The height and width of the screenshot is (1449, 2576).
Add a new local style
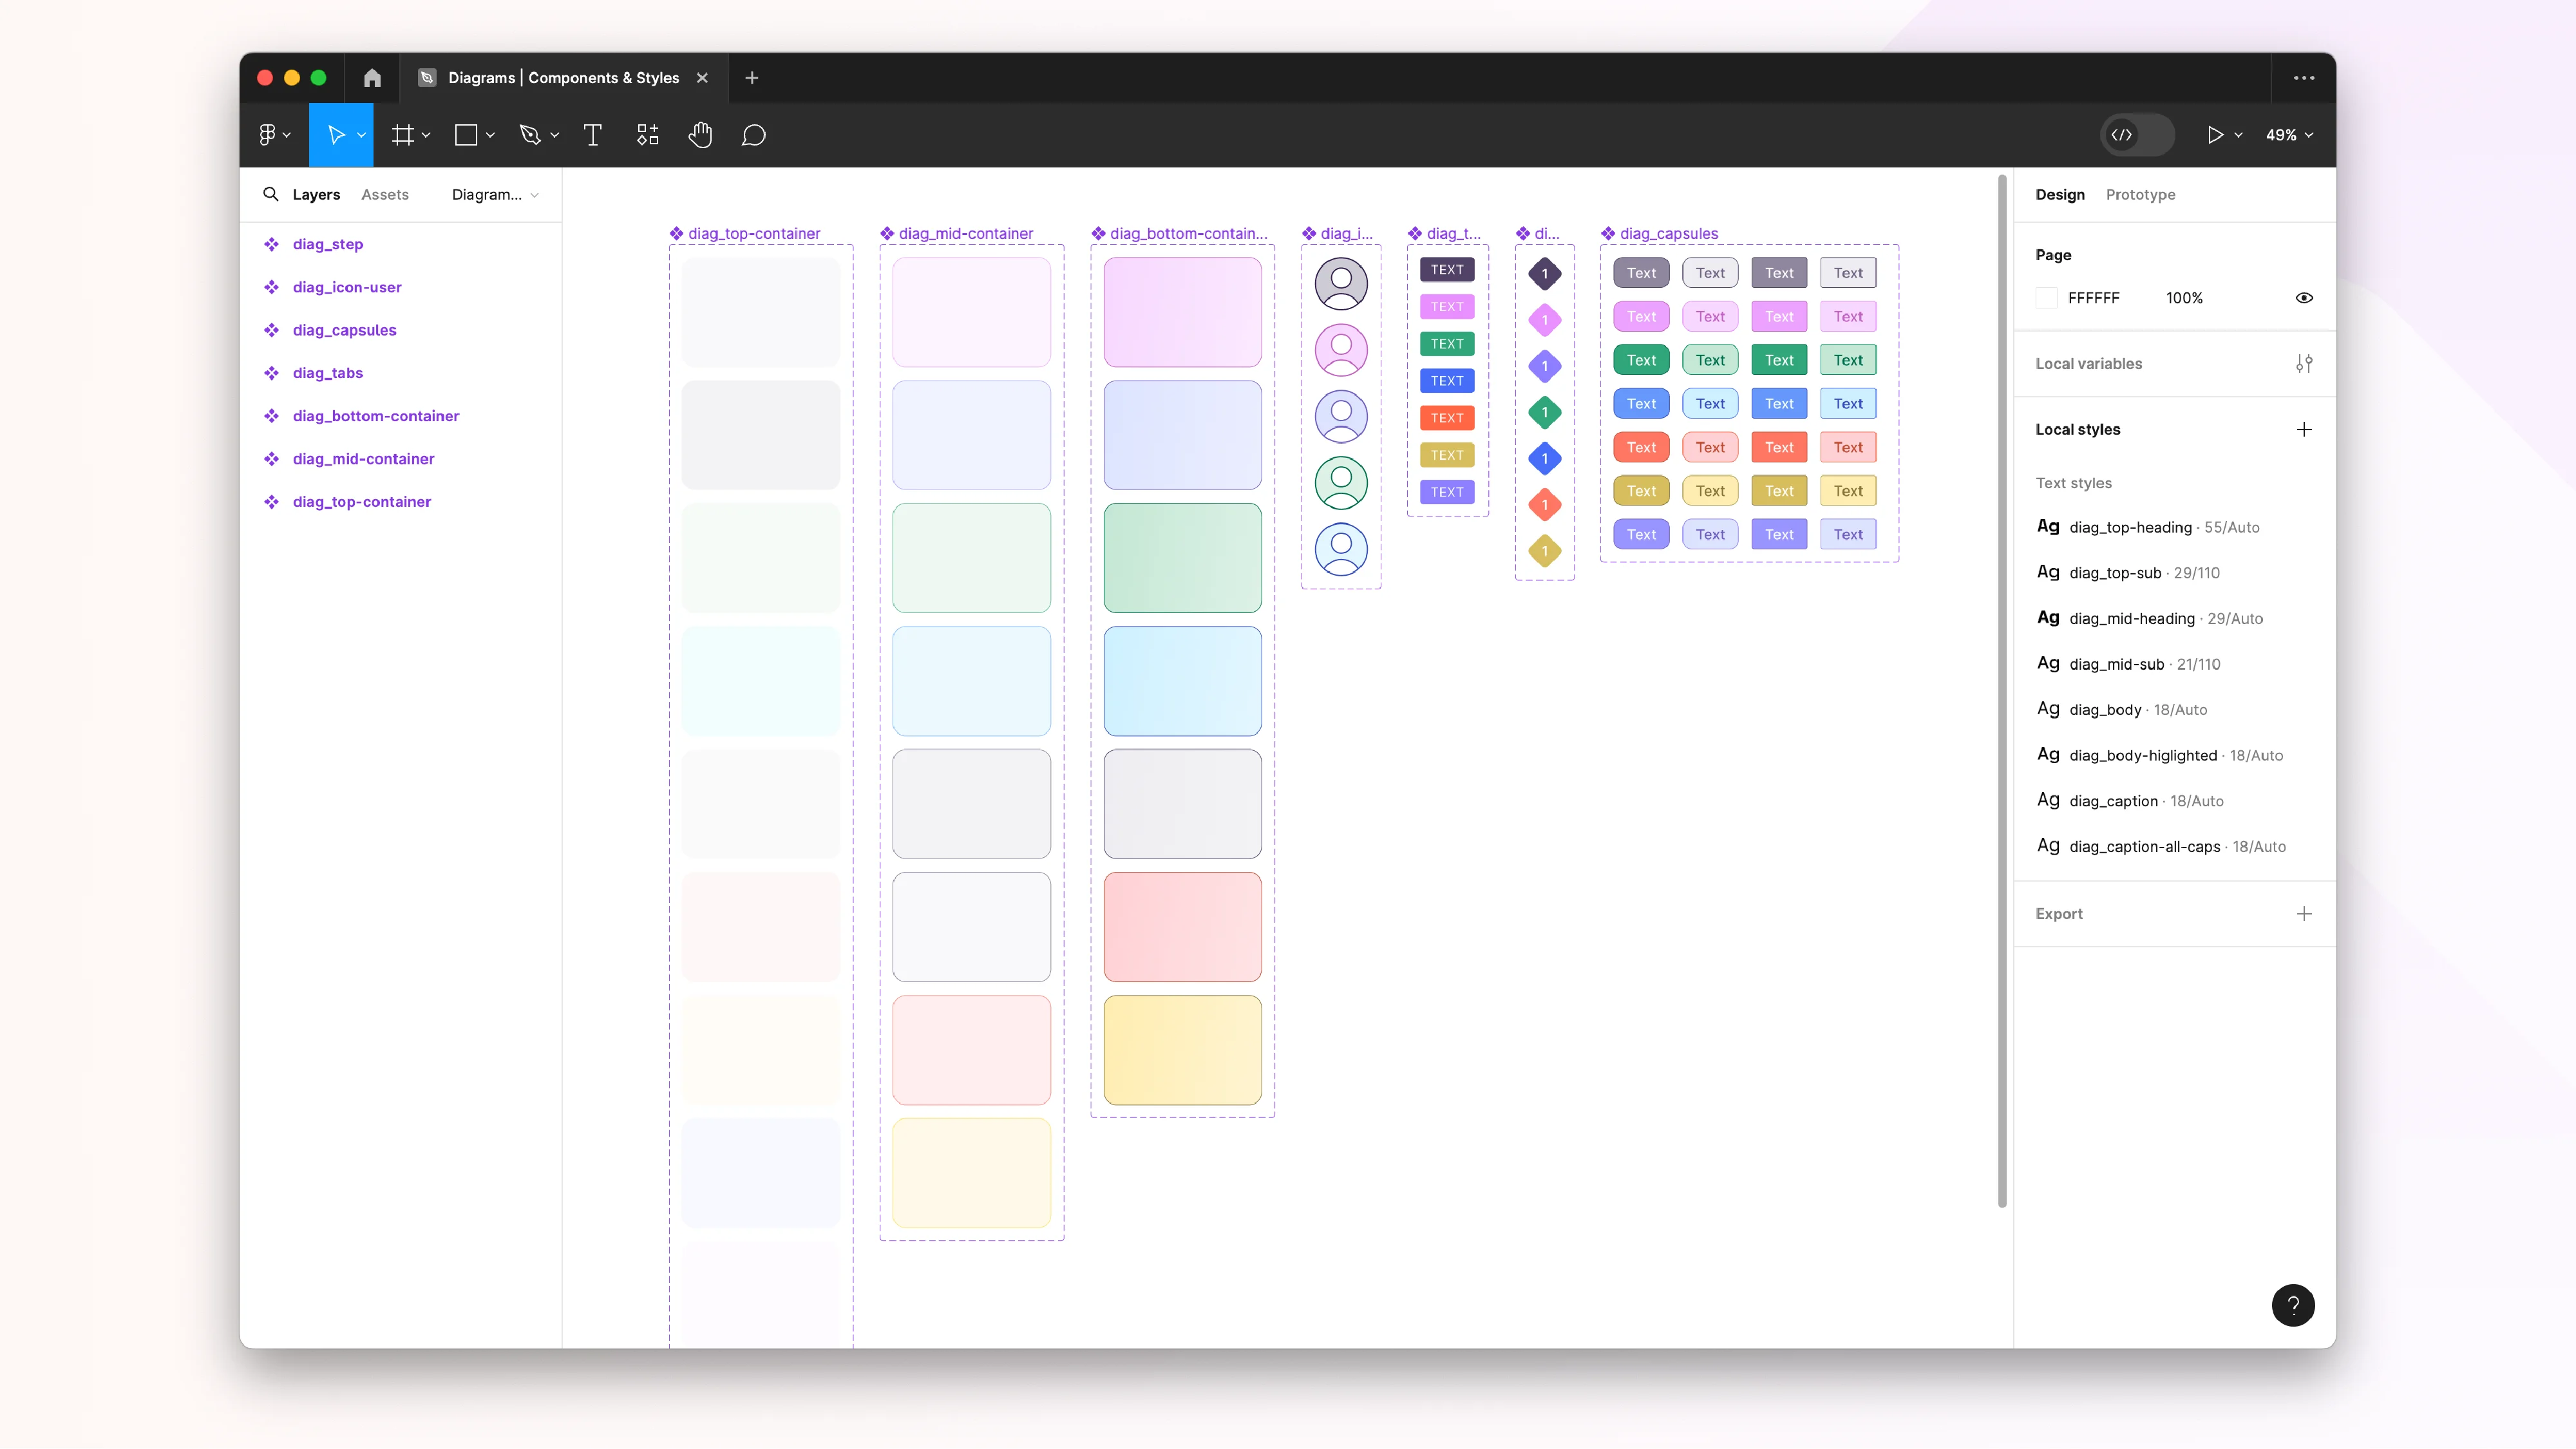coord(2303,430)
